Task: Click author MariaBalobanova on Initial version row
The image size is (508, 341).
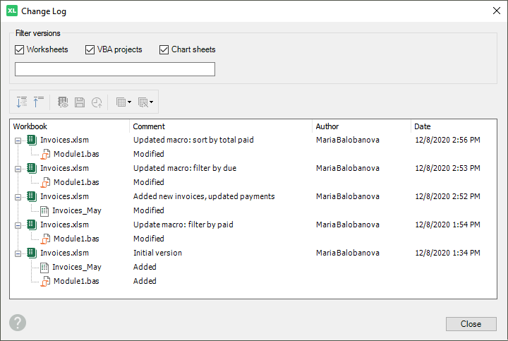Action: click(x=348, y=253)
